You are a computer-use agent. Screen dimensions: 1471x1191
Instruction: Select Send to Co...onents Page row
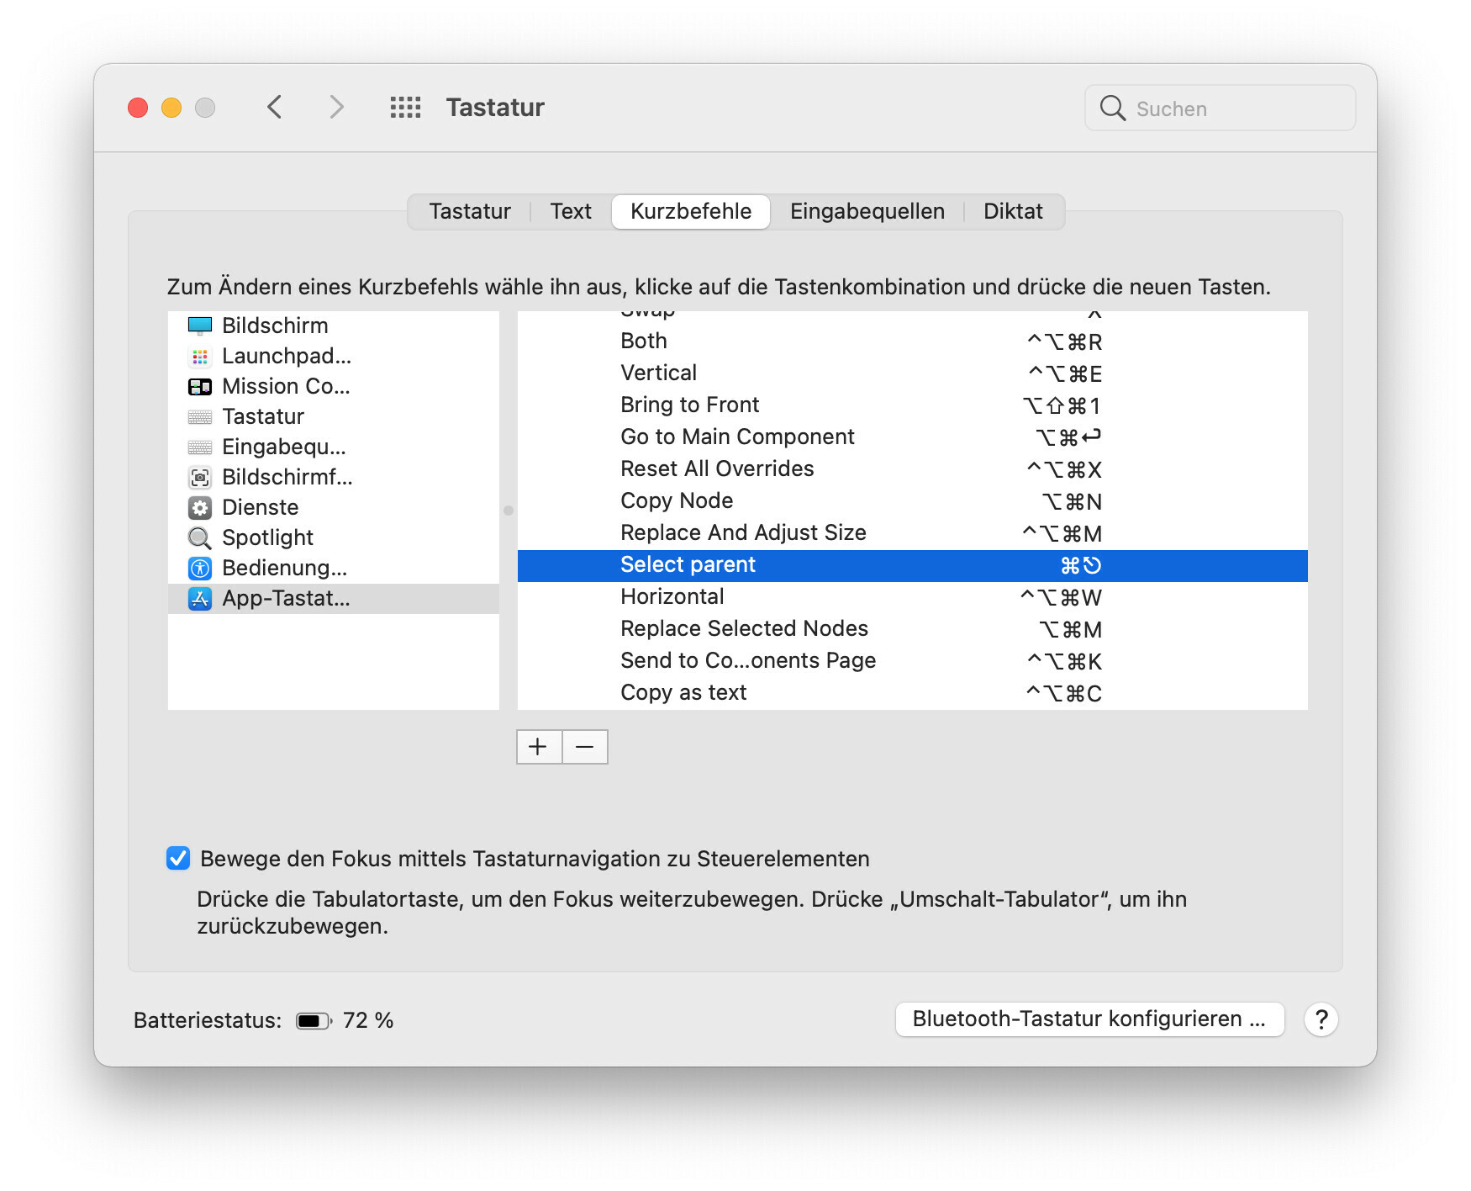913,661
